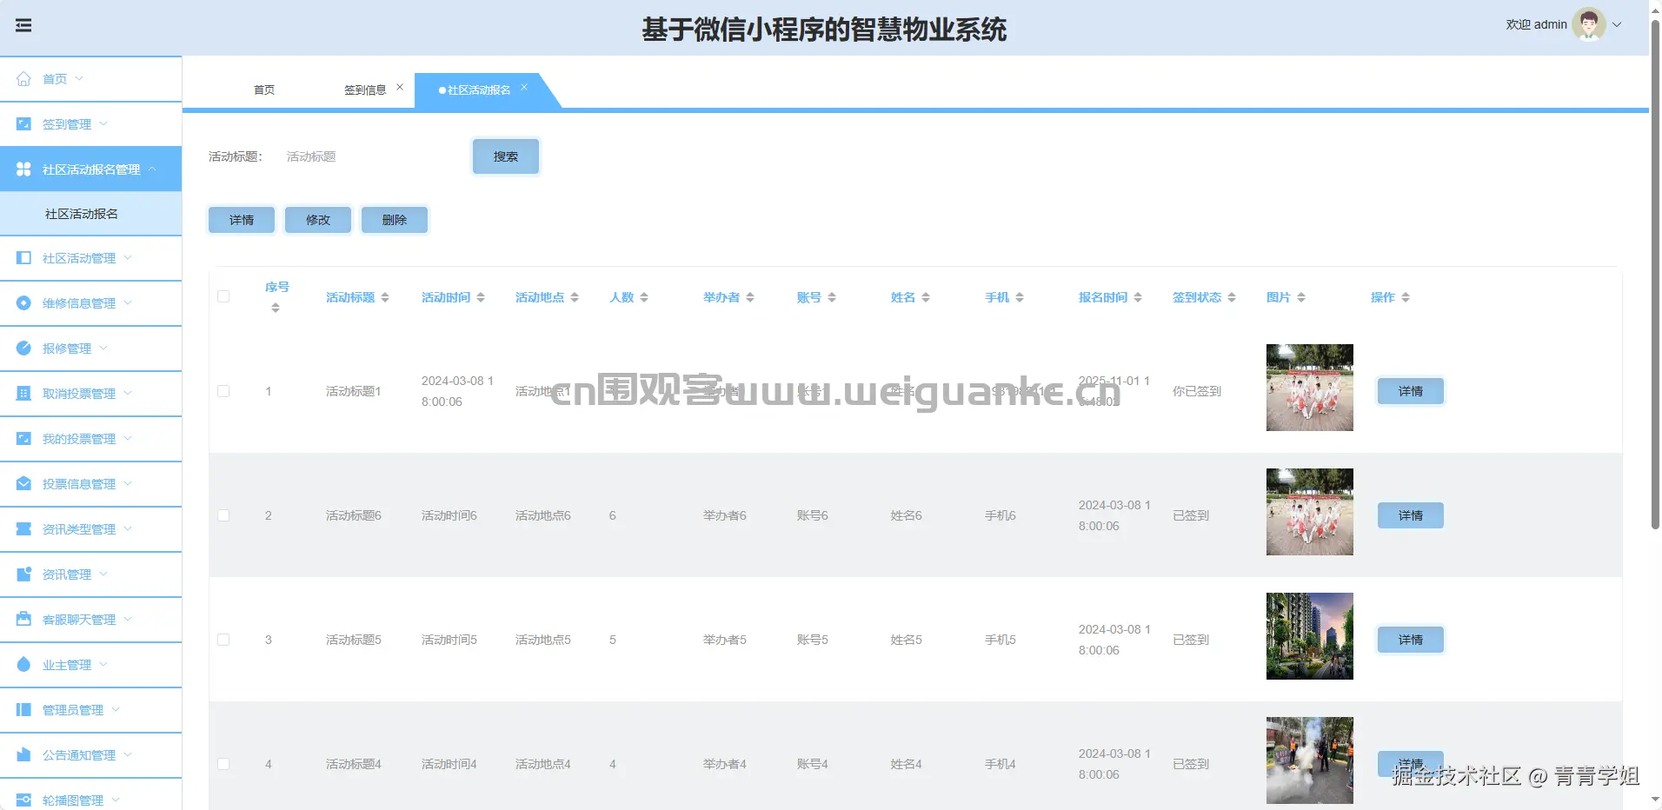
Task: Click the hamburger menu icon to collapse sidebar
Action: pyautogui.click(x=23, y=24)
